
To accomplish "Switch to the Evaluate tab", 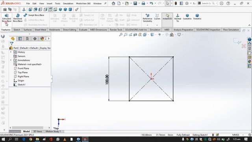I will [x=83, y=30].
